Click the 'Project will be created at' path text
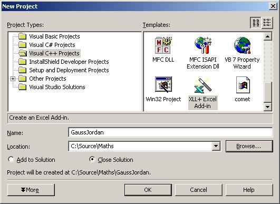Image resolution: width=280 pixels, height=204 pixels. 79,172
